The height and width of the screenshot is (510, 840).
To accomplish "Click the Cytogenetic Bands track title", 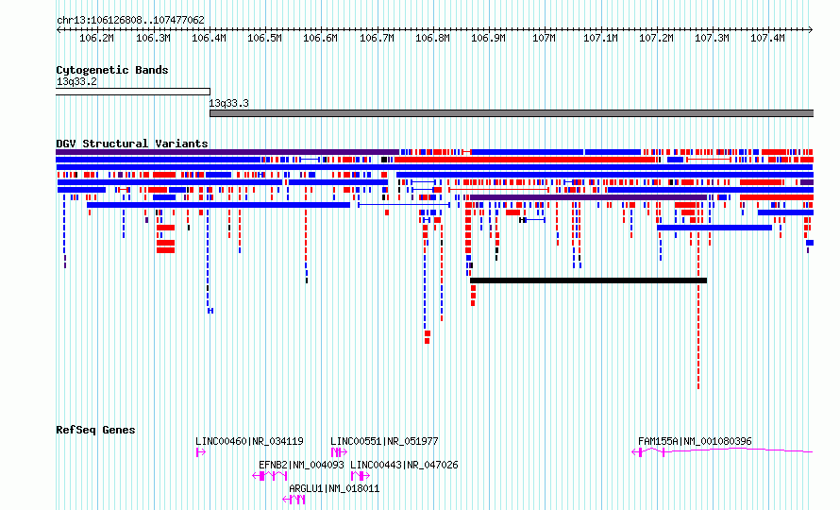I will pyautogui.click(x=112, y=70).
